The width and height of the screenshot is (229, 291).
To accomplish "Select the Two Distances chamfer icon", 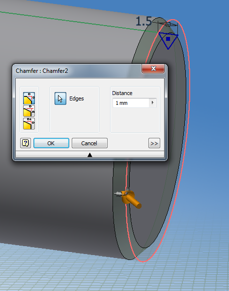I will (x=29, y=124).
